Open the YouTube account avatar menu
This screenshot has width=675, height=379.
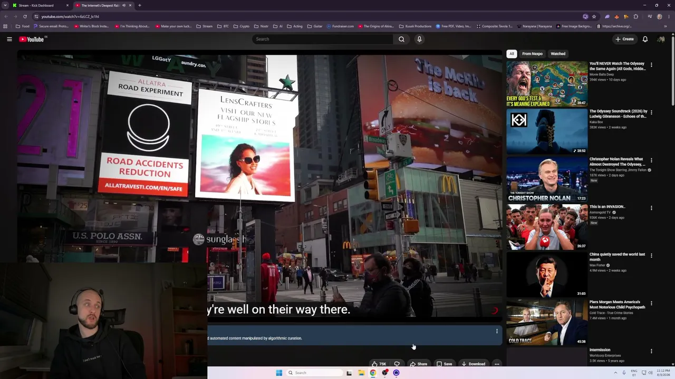(x=661, y=39)
